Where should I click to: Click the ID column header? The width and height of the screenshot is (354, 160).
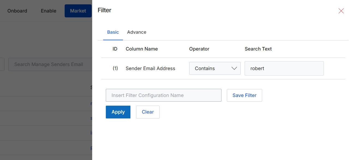click(115, 49)
